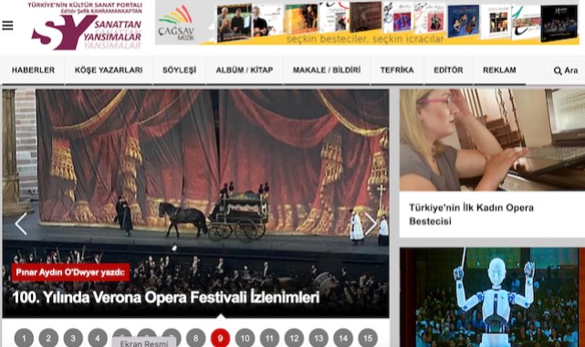585x347 pixels.
Task: Select slide number 15 circle
Action: (368, 338)
